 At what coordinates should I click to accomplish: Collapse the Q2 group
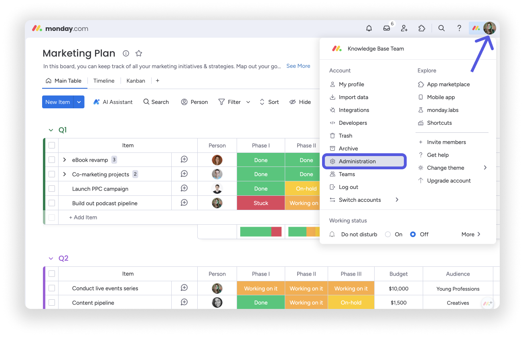[51, 258]
